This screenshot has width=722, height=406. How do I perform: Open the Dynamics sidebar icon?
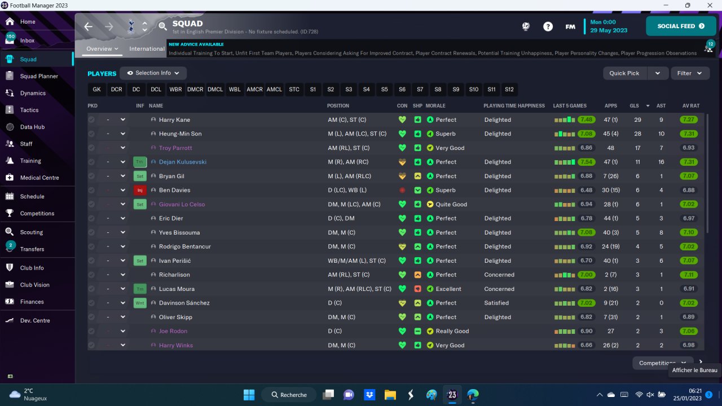click(10, 93)
